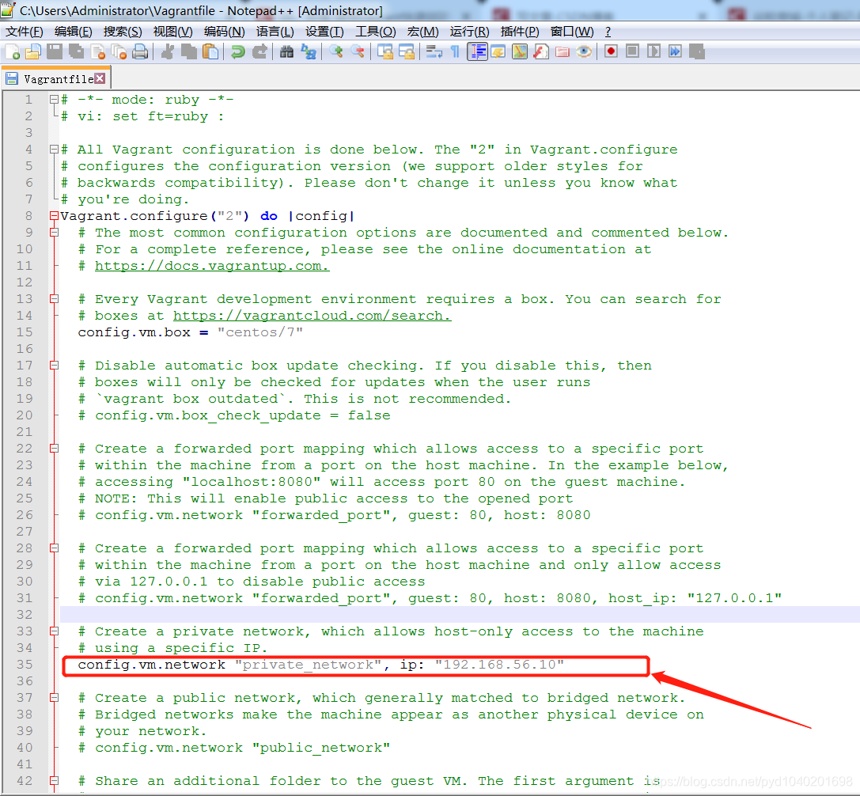
Task: Click the Close document toolbar icon
Action: coord(97,51)
